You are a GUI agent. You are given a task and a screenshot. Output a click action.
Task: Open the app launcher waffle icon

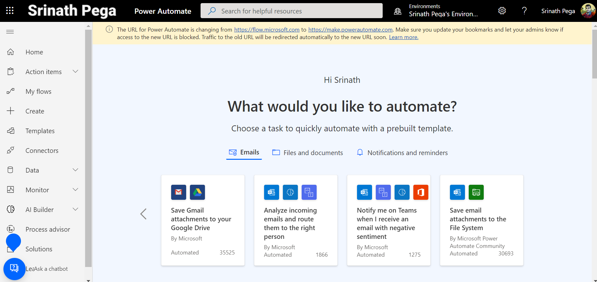click(x=10, y=11)
